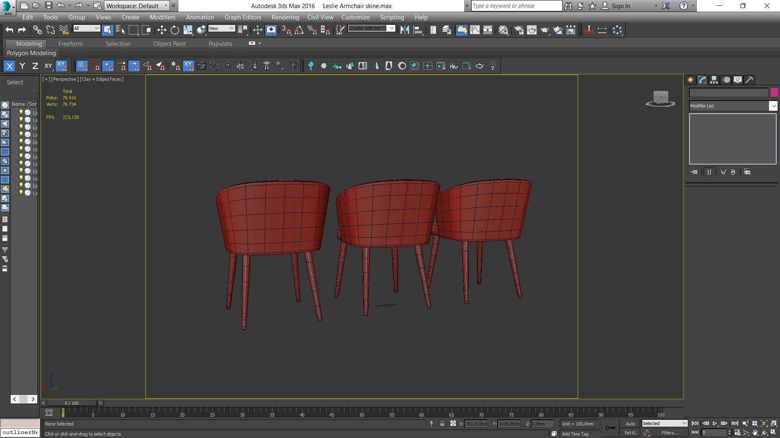
Task: Open the Civil View menu
Action: point(320,17)
